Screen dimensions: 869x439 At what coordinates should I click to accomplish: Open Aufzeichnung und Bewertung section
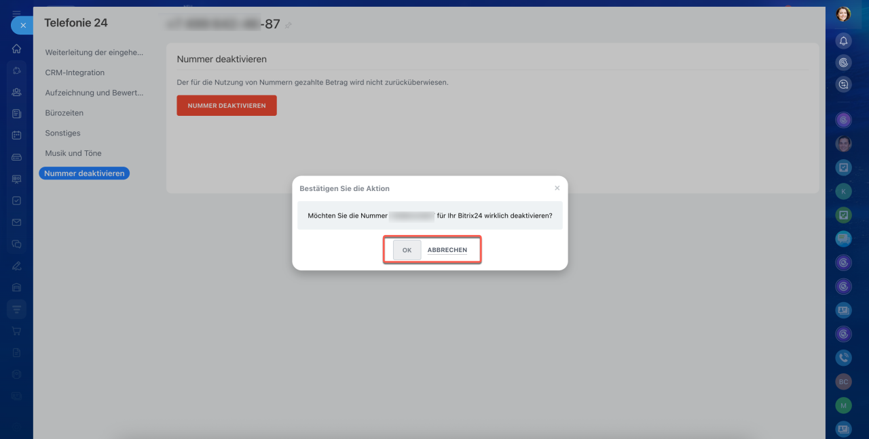pos(94,93)
